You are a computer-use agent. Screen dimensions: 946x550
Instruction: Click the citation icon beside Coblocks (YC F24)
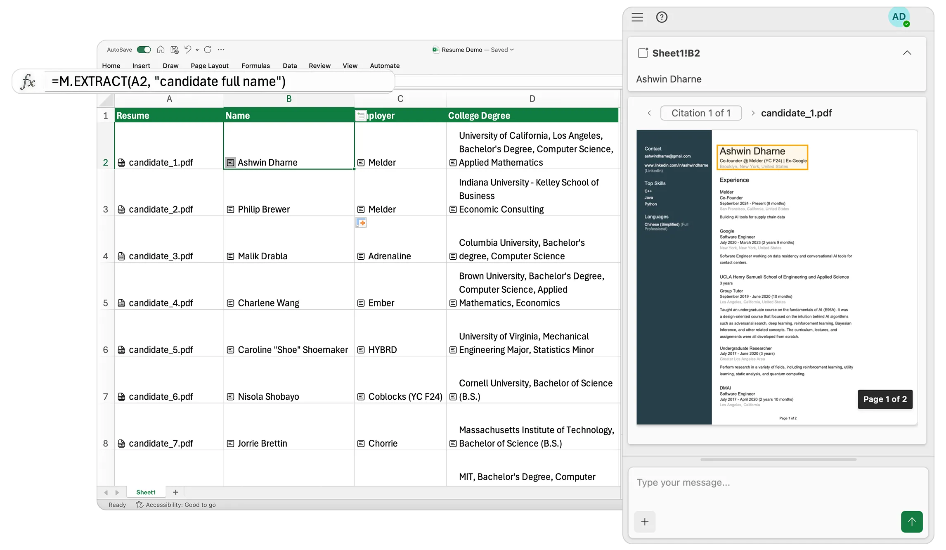coord(361,397)
